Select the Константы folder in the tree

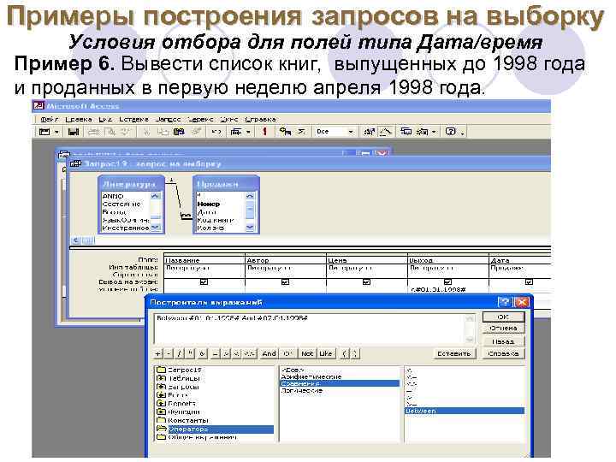pyautogui.click(x=183, y=420)
